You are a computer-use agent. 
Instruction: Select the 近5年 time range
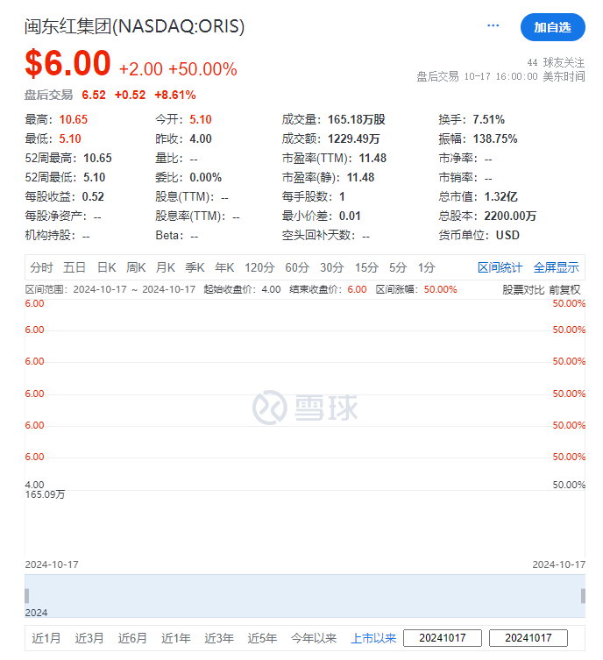coord(262,638)
